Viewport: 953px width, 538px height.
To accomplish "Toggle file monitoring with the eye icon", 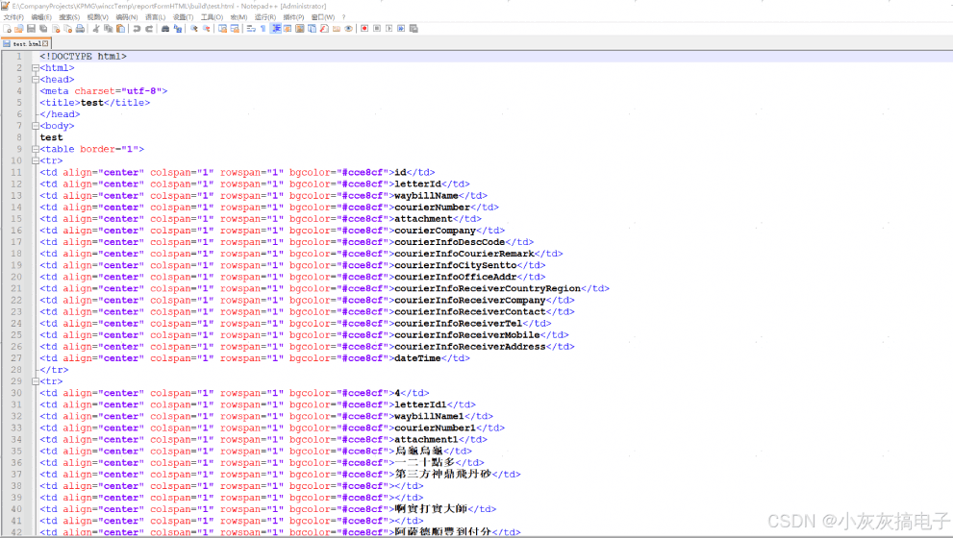I will [x=349, y=29].
